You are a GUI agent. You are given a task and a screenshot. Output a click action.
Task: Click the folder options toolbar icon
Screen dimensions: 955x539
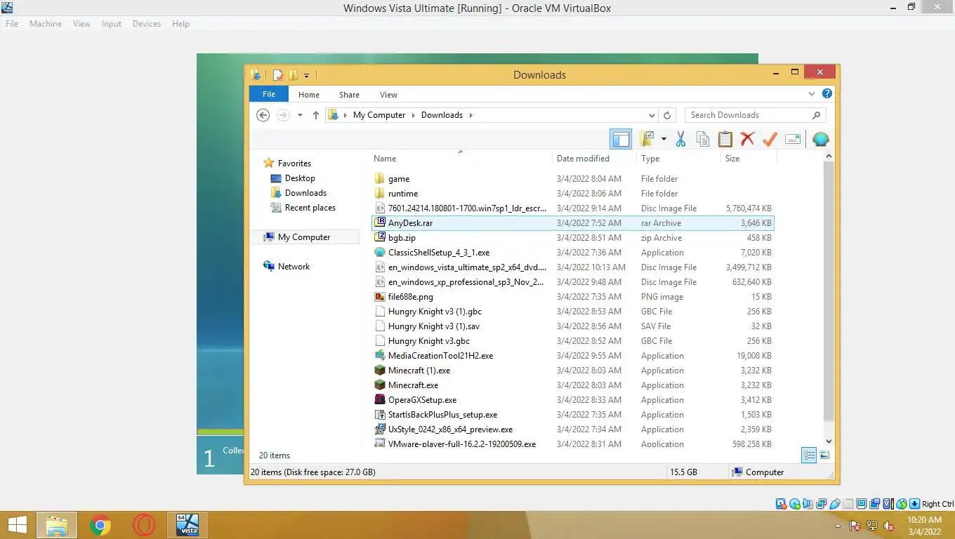point(647,139)
